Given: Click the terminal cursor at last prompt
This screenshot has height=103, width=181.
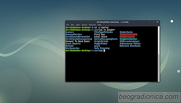Looking at the screenshot, I should [104, 51].
